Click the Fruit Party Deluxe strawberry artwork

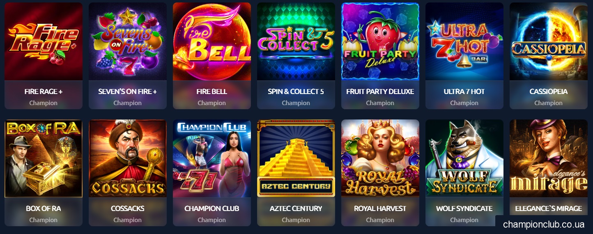pos(380,41)
